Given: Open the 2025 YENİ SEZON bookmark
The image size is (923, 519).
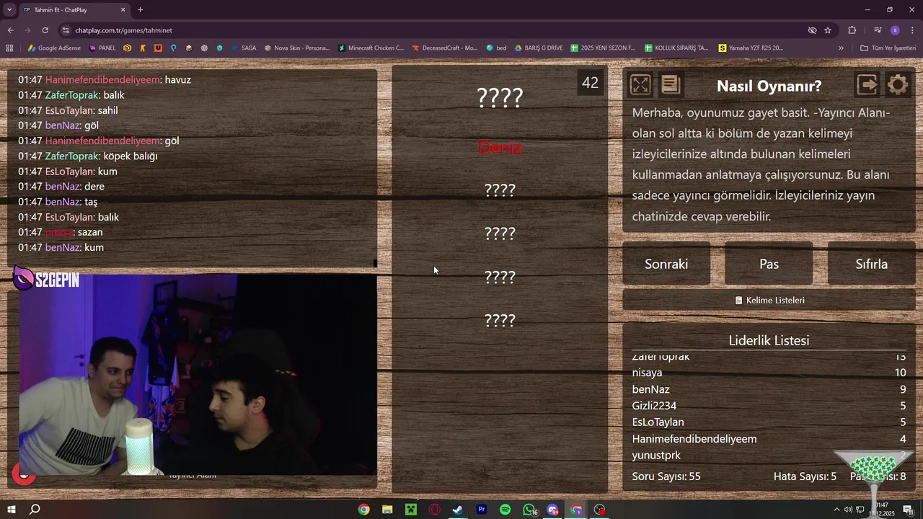Looking at the screenshot, I should point(603,48).
